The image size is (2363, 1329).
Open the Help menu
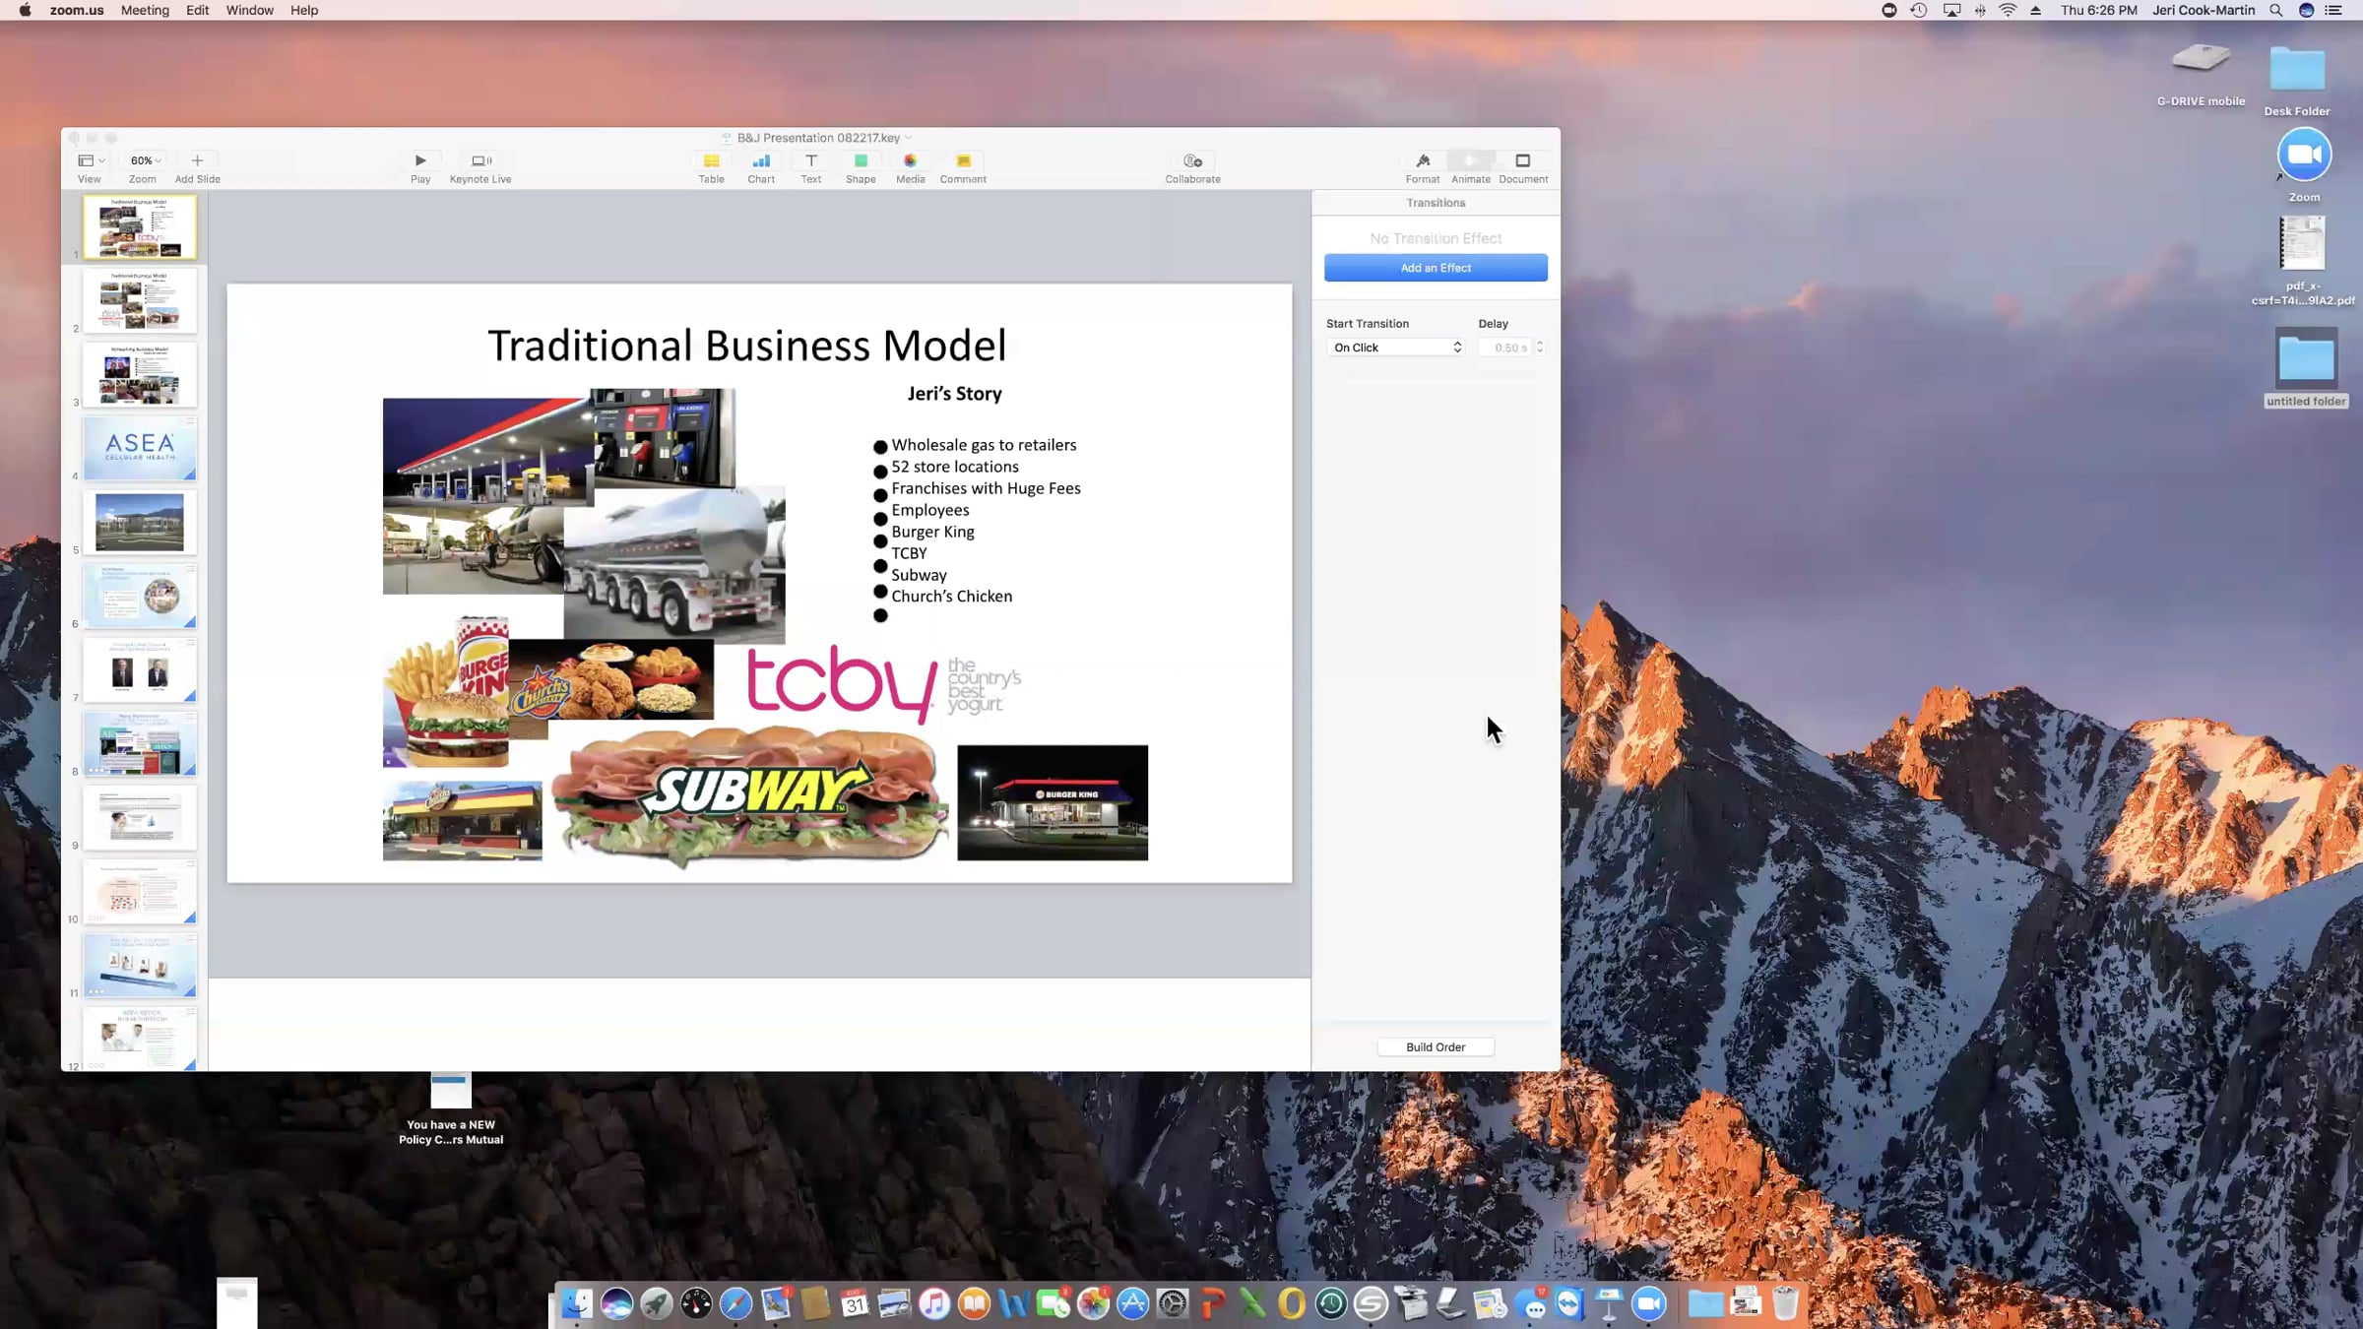coord(304,10)
